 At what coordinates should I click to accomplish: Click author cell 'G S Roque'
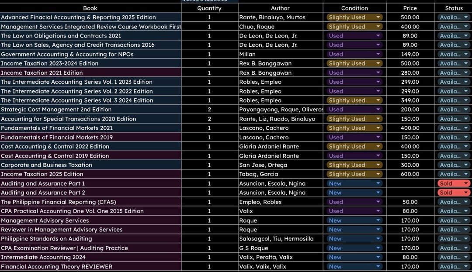point(280,248)
